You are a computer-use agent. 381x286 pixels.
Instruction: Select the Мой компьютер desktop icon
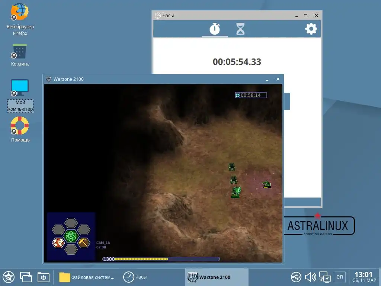(x=20, y=96)
